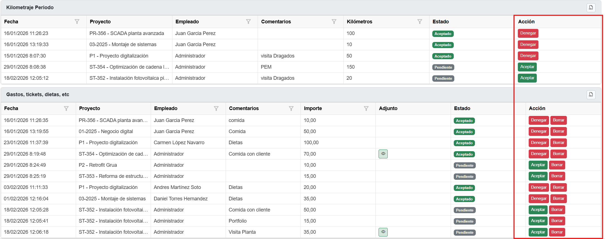Deny Daniel Torres Hernandez's Dietas expense
The image size is (605, 239).
coord(538,199)
